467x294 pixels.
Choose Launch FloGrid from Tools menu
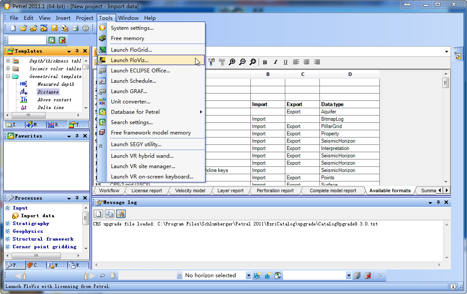pyautogui.click(x=151, y=50)
